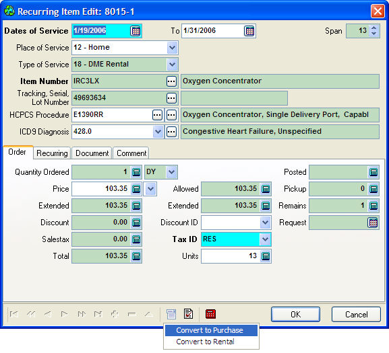Expand the ICD9 Diagnosis dropdown arrow

(x=158, y=132)
